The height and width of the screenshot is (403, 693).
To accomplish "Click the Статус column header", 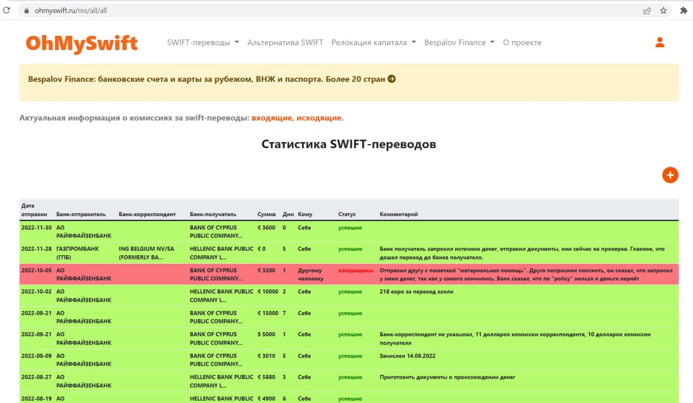I will [347, 214].
